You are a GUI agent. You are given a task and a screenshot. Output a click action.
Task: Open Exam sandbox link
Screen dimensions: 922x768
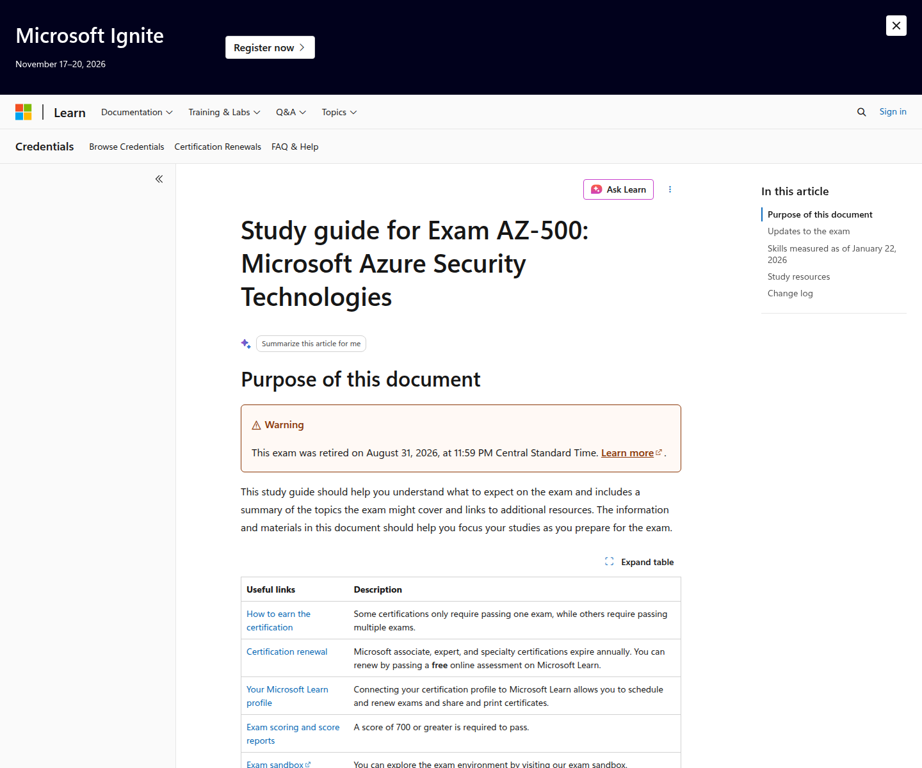click(279, 764)
